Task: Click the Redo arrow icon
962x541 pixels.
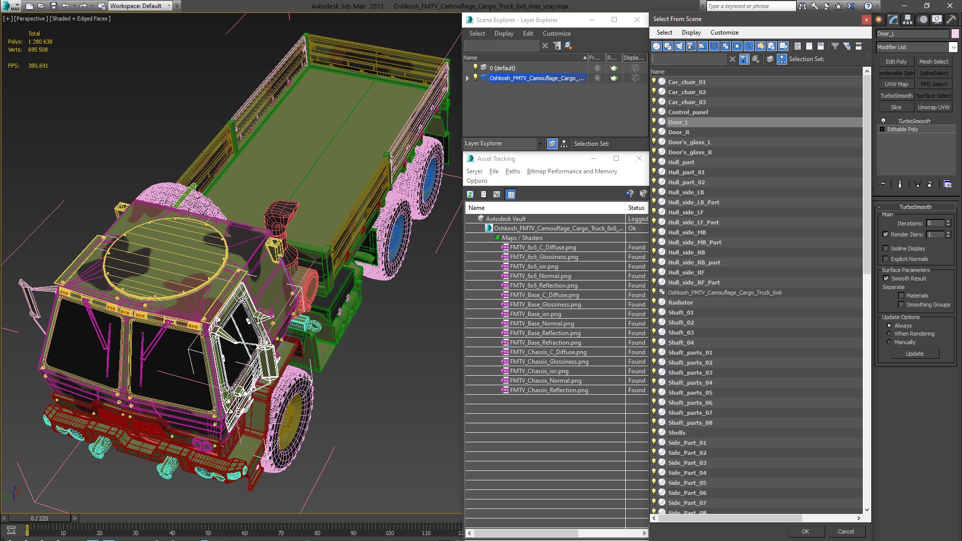Action: (83, 6)
